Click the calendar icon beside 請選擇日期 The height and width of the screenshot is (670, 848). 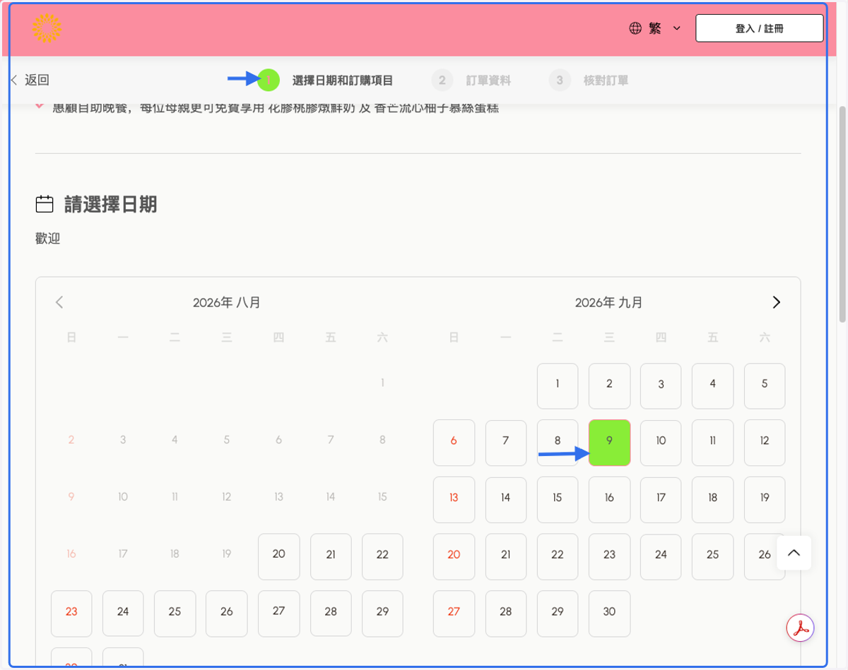click(x=45, y=205)
